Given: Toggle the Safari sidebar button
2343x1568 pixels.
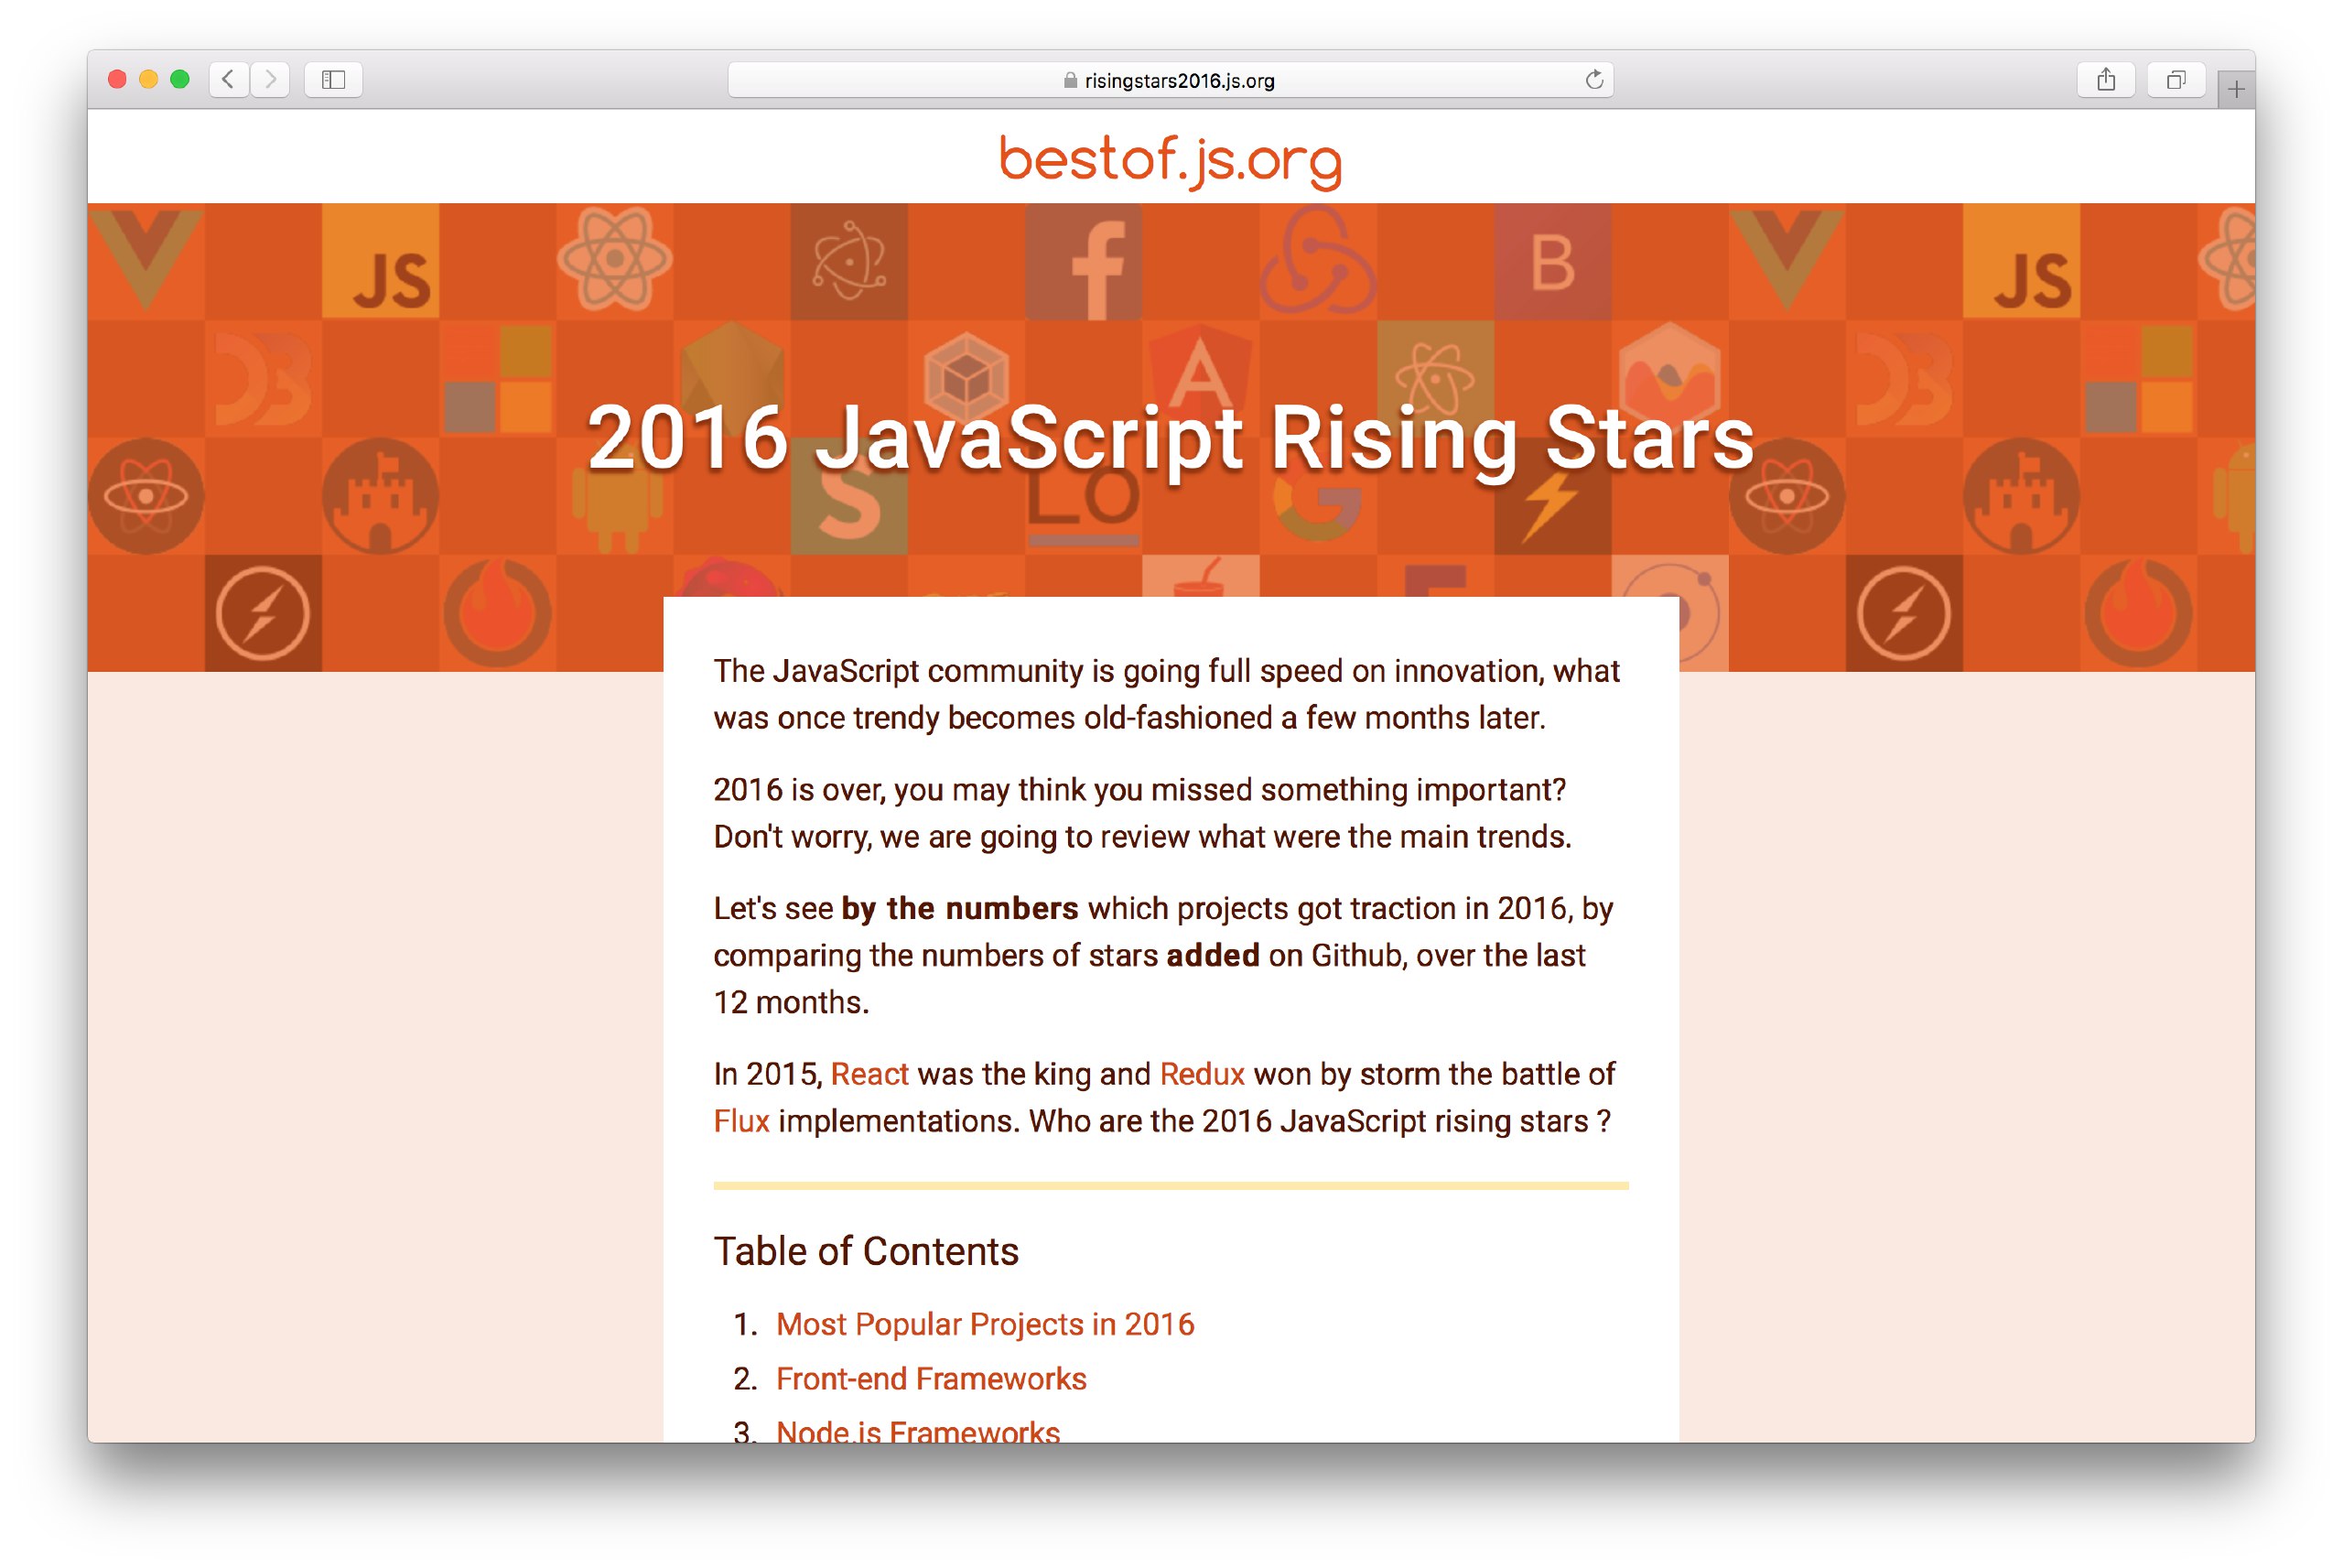Looking at the screenshot, I should tap(333, 79).
